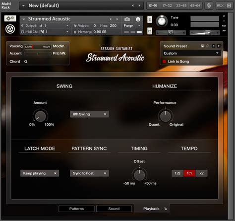The image size is (235, 221).
Task: Save sound preset with the disk icon
Action: 203,46
